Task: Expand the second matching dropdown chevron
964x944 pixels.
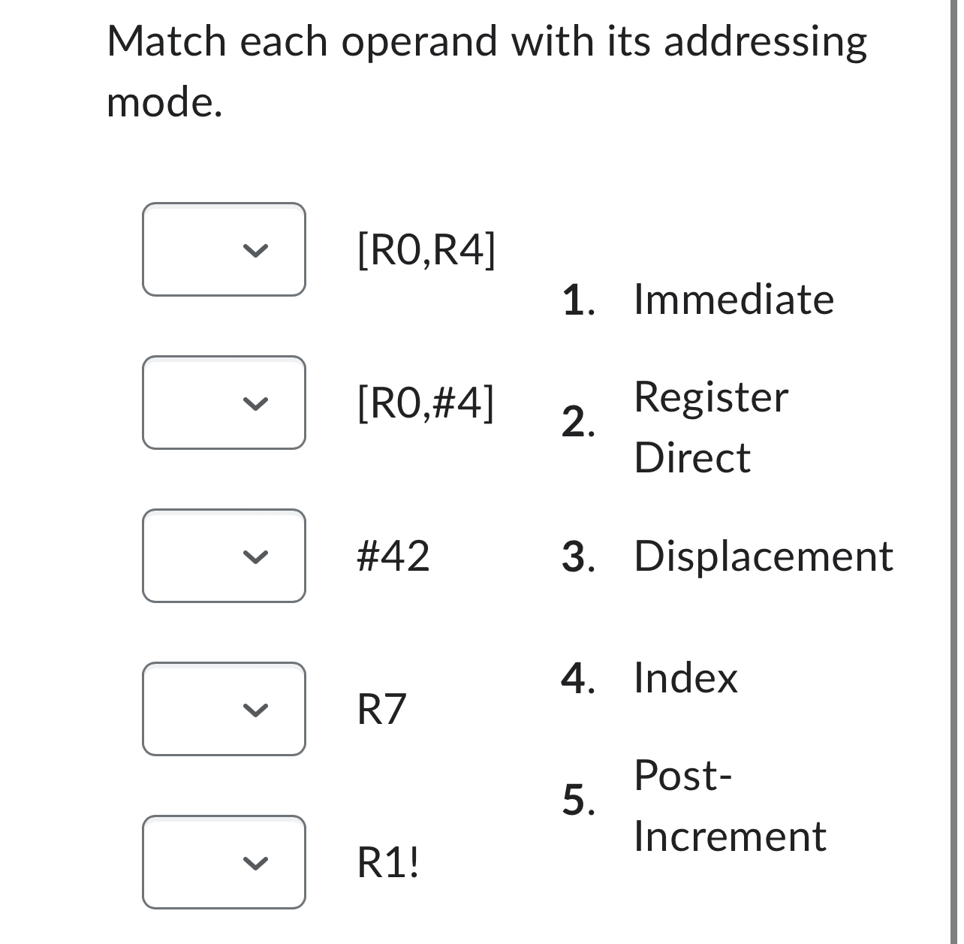Action: click(254, 403)
